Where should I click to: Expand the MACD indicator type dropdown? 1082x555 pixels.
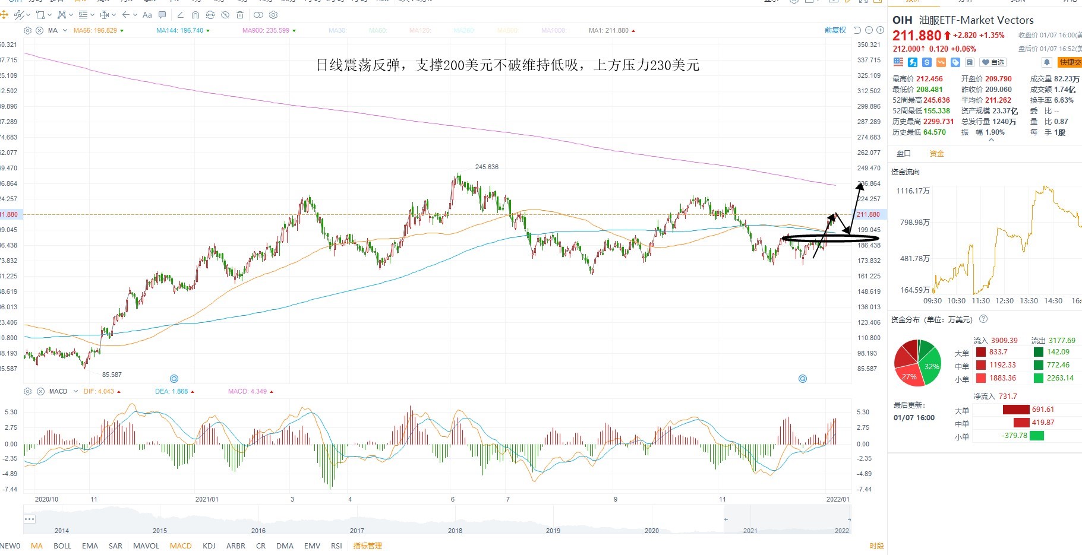coord(75,391)
